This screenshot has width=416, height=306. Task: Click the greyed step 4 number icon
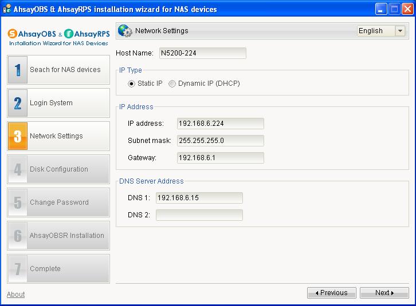click(x=18, y=169)
